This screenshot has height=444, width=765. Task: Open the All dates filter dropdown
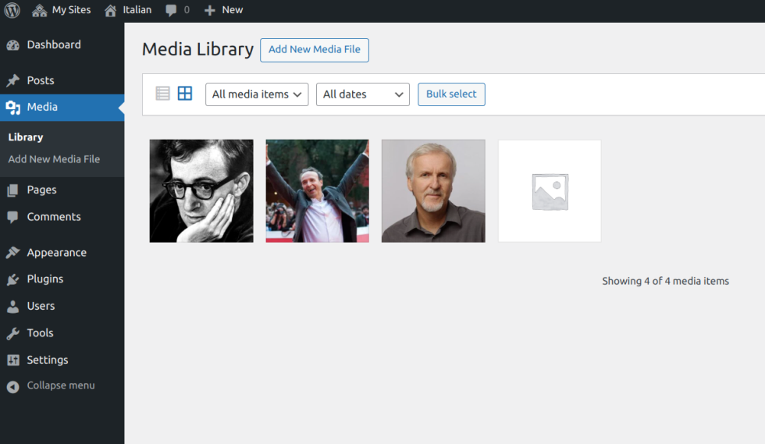[363, 94]
